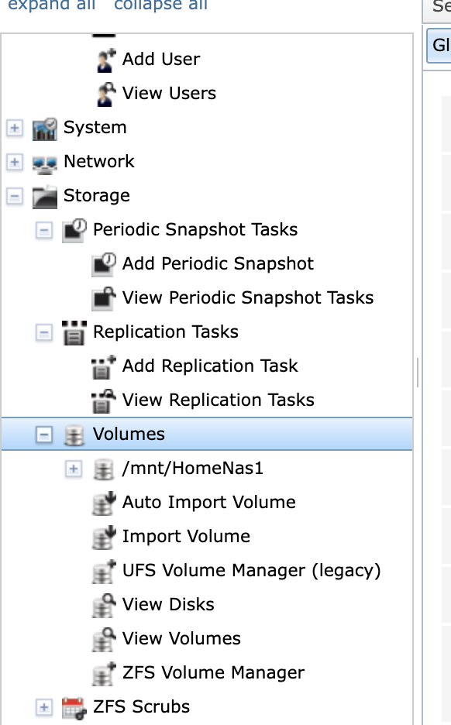451x725 pixels.
Task: Open View Periodic Snapshot Tasks
Action: click(x=248, y=297)
